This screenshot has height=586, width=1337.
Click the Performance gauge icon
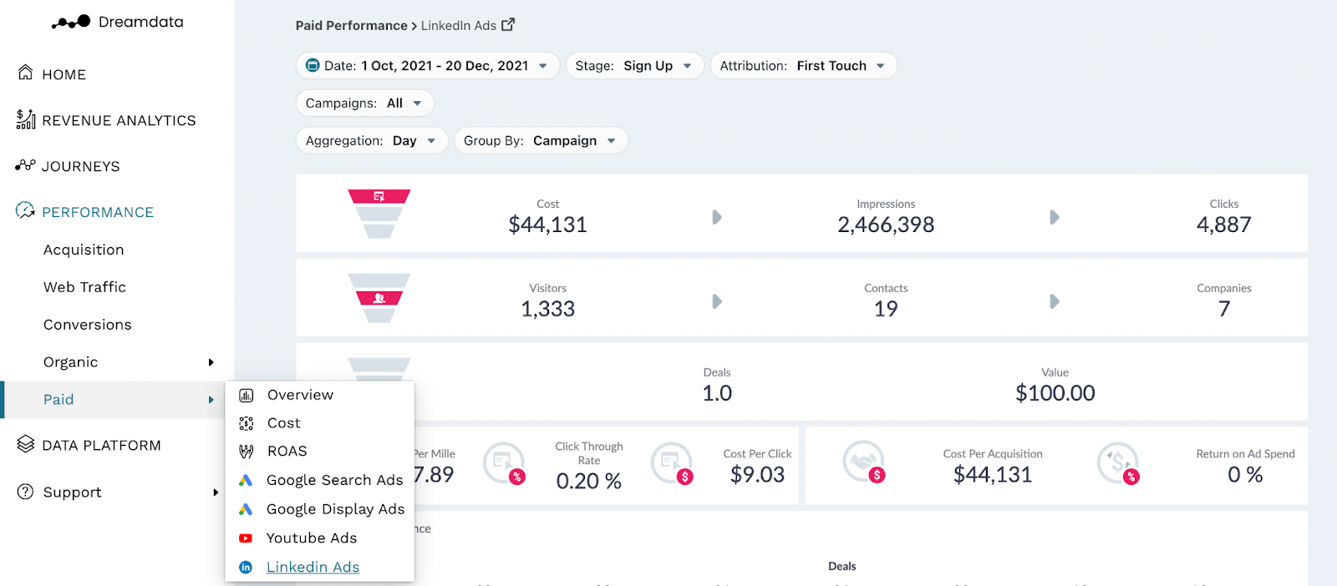pyautogui.click(x=25, y=210)
